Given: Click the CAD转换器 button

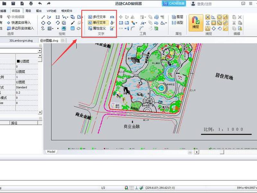Looking at the screenshot, I should [x=174, y=4].
